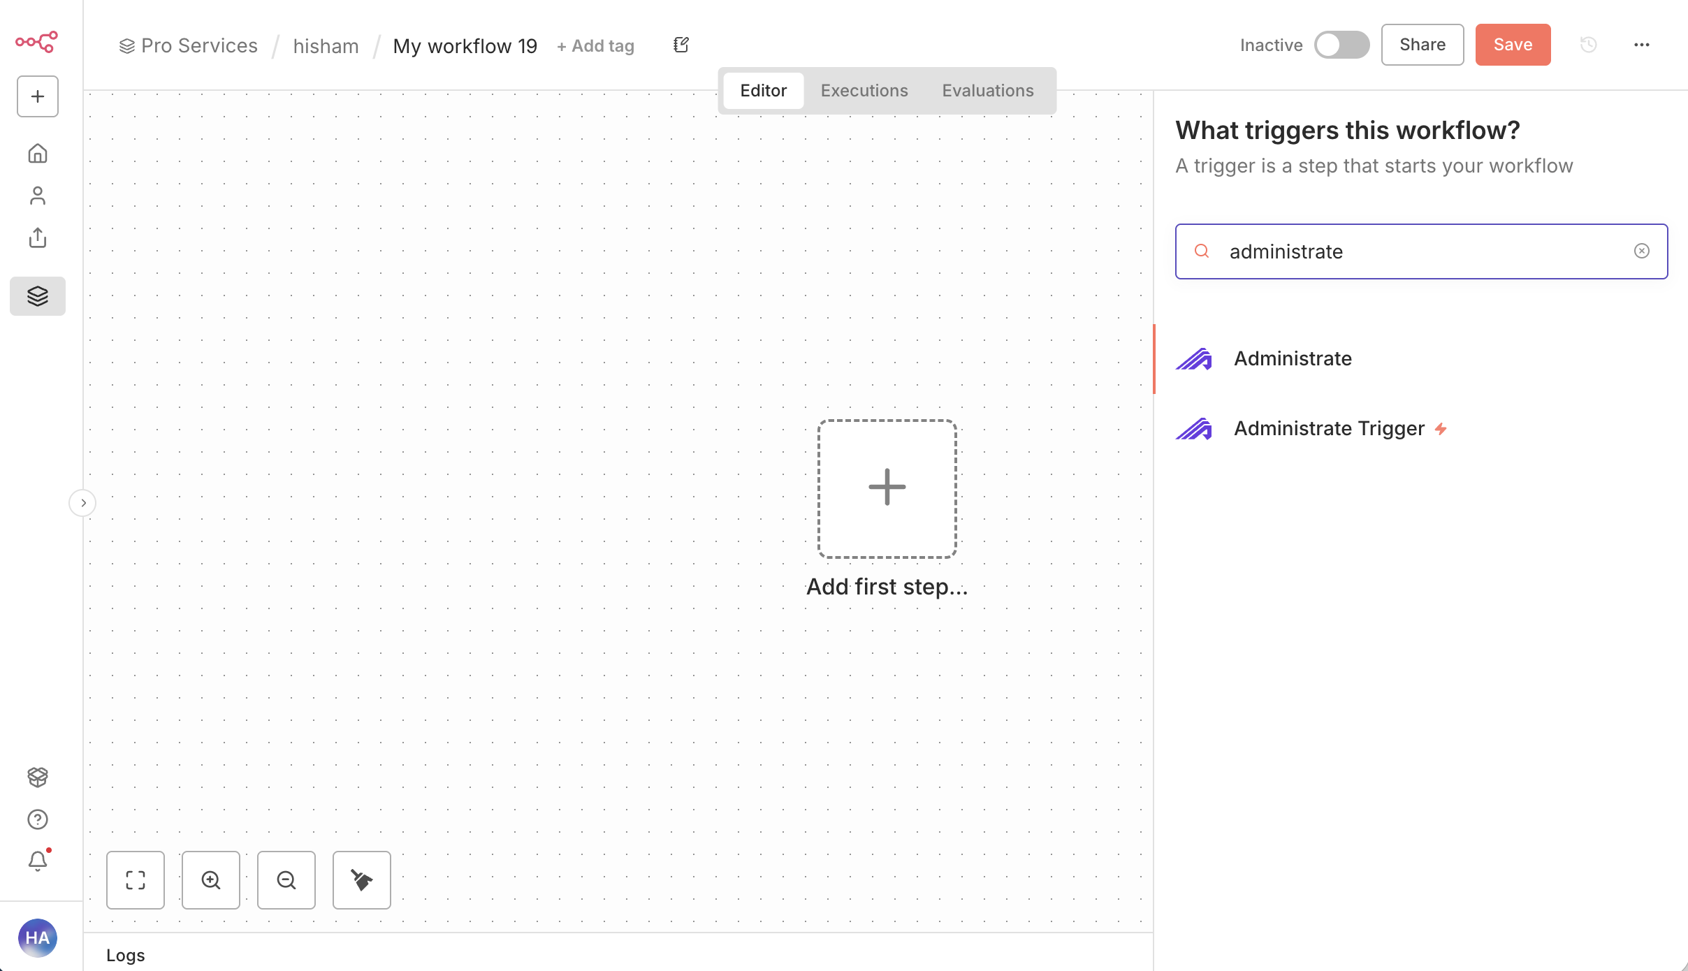
Task: Open the templates box icon in sidebar
Action: 38,777
